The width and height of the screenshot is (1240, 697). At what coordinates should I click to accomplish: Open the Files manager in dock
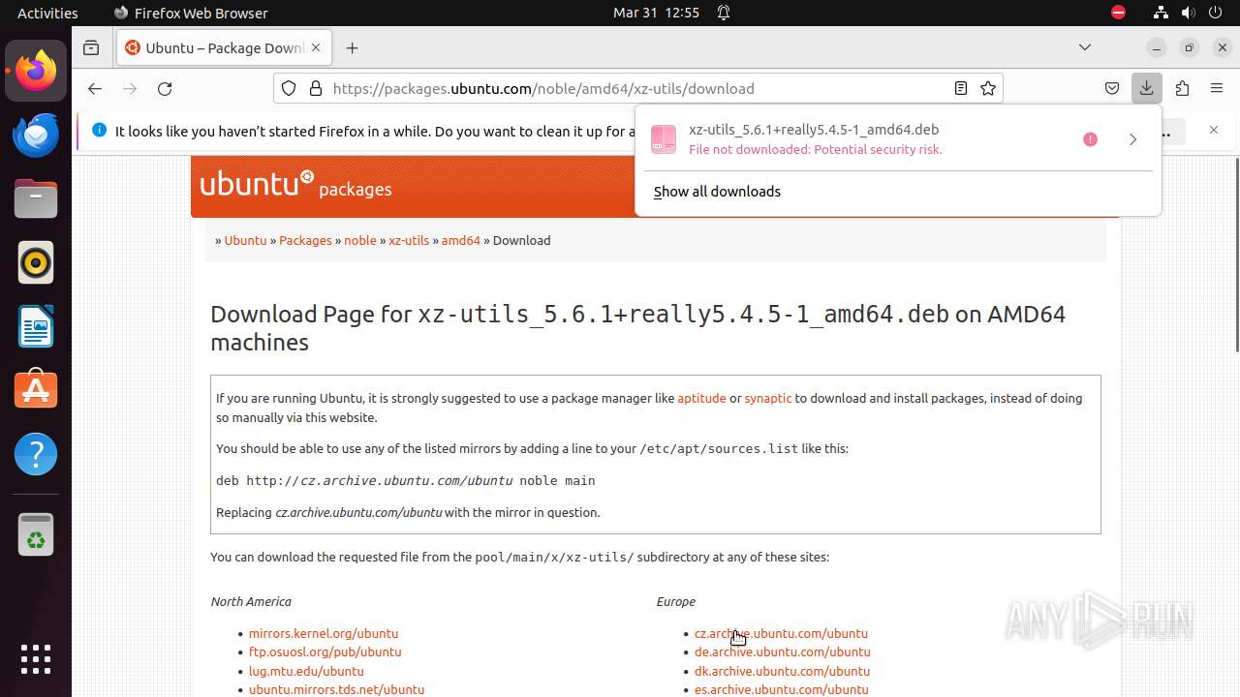point(36,198)
